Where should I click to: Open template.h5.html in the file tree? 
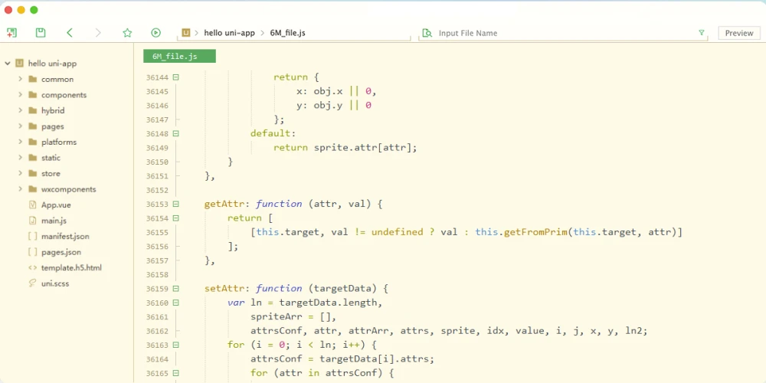(x=71, y=267)
